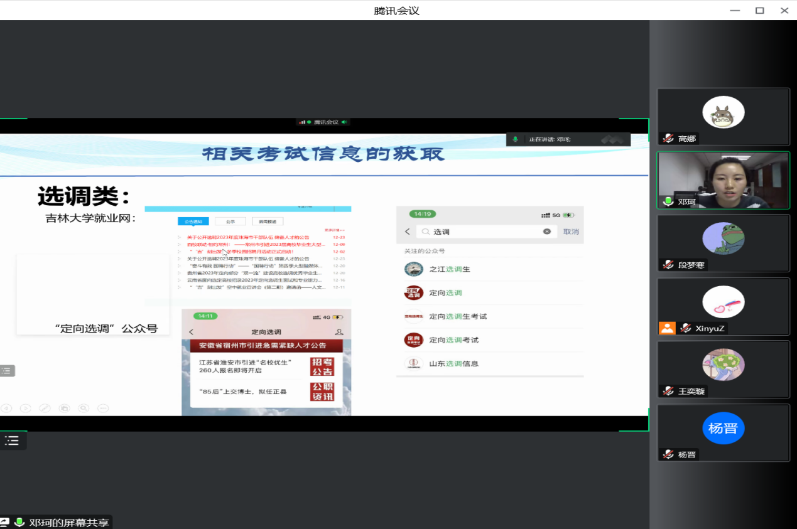Select the pen annotation tool icon
This screenshot has width=797, height=529.
[45, 408]
